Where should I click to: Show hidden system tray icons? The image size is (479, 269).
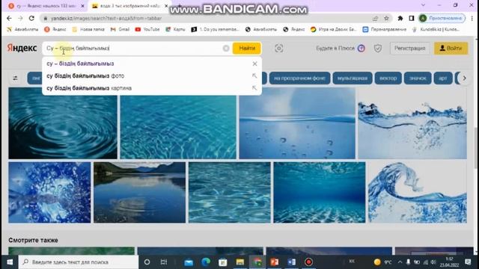tap(400, 262)
